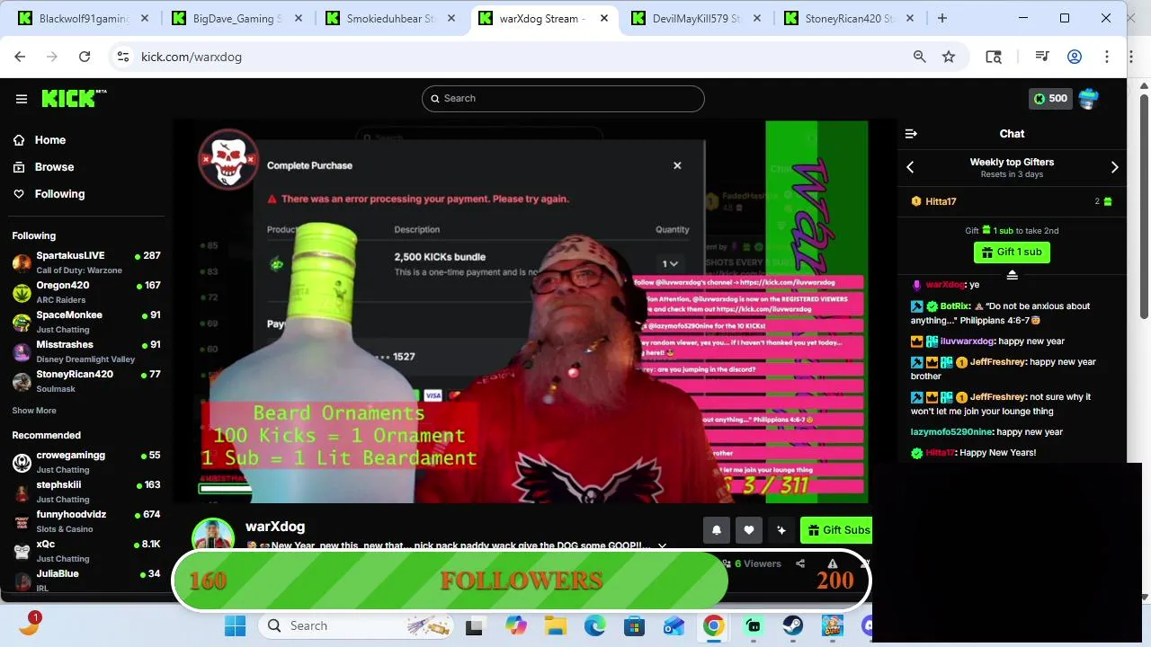Click the sparkle icon beside Gift Subs
Image resolution: width=1151 pixels, height=647 pixels.
pyautogui.click(x=781, y=530)
